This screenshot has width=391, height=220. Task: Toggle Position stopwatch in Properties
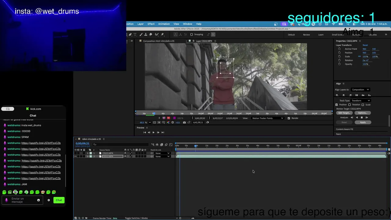point(339,53)
